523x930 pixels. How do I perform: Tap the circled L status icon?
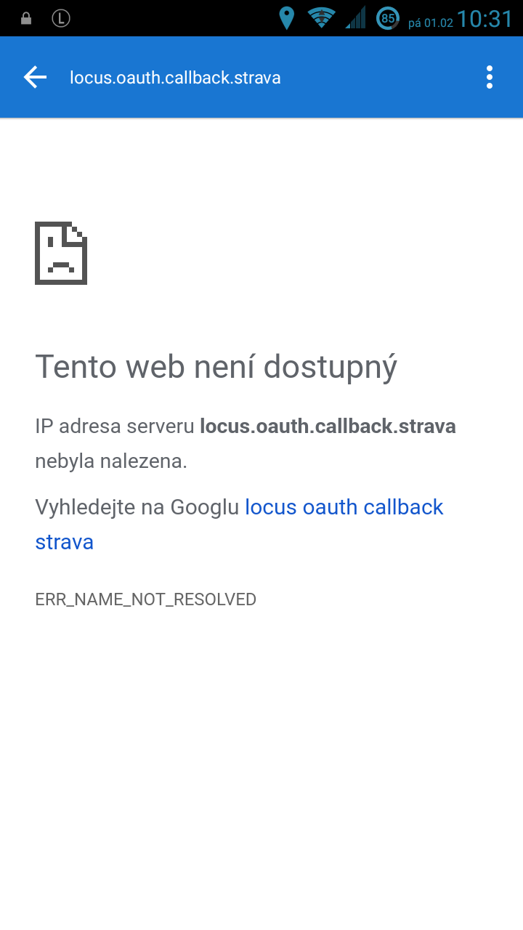61,19
